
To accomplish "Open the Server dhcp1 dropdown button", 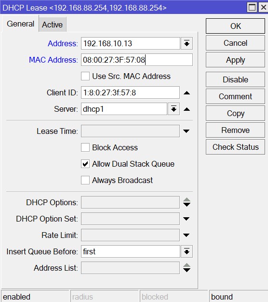I will (x=174, y=109).
